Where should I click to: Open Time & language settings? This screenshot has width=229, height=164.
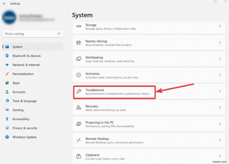(x=33, y=101)
